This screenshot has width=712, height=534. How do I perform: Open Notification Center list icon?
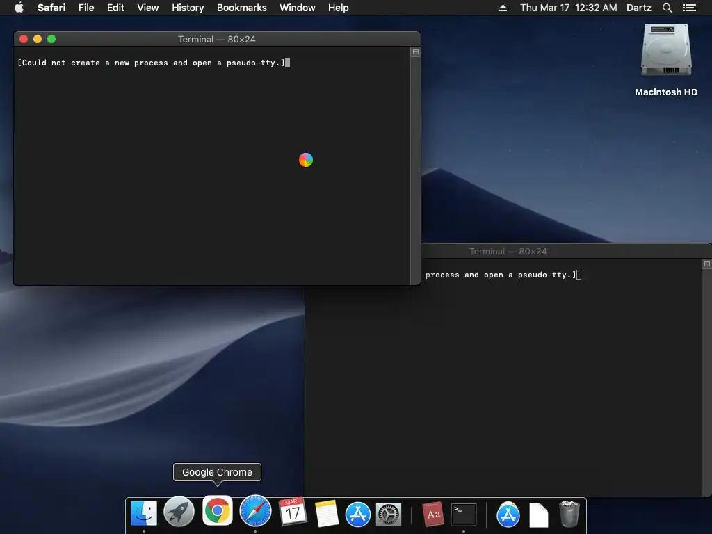pyautogui.click(x=689, y=8)
